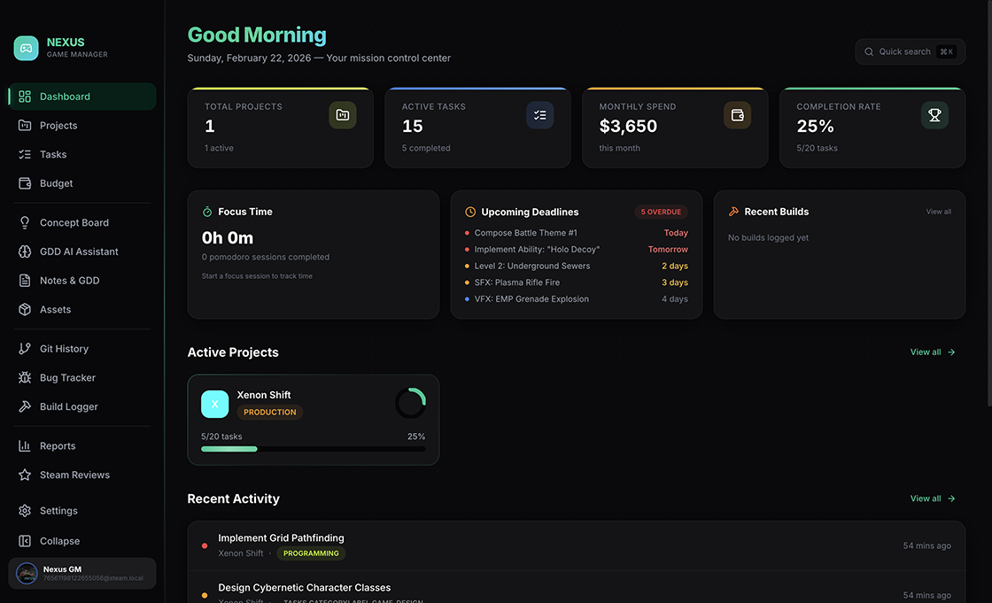Click the Reports bar chart icon
This screenshot has width=992, height=603.
click(25, 446)
